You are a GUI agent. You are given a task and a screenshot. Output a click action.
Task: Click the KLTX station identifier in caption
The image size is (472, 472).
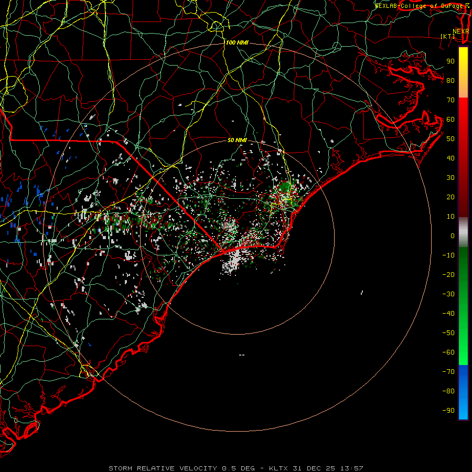(x=278, y=468)
